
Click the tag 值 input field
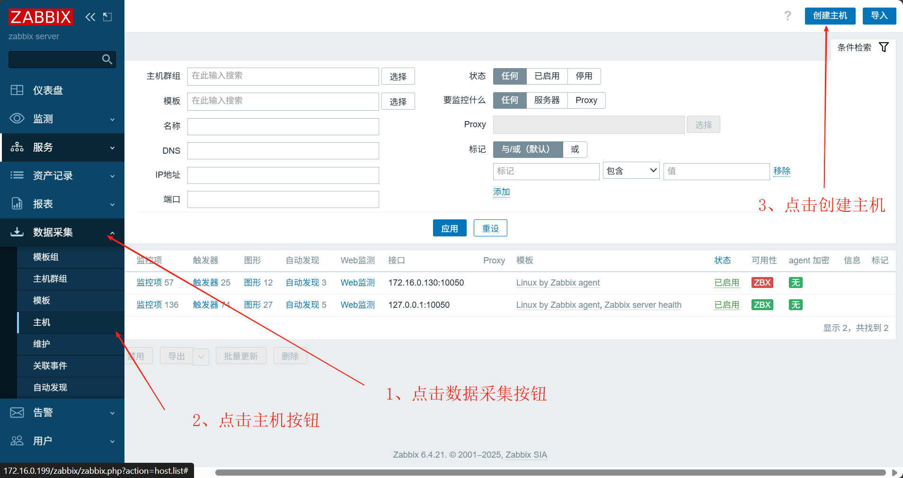pyautogui.click(x=717, y=171)
